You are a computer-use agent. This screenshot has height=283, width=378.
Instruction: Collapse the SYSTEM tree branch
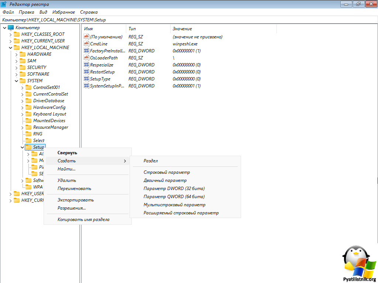point(17,81)
